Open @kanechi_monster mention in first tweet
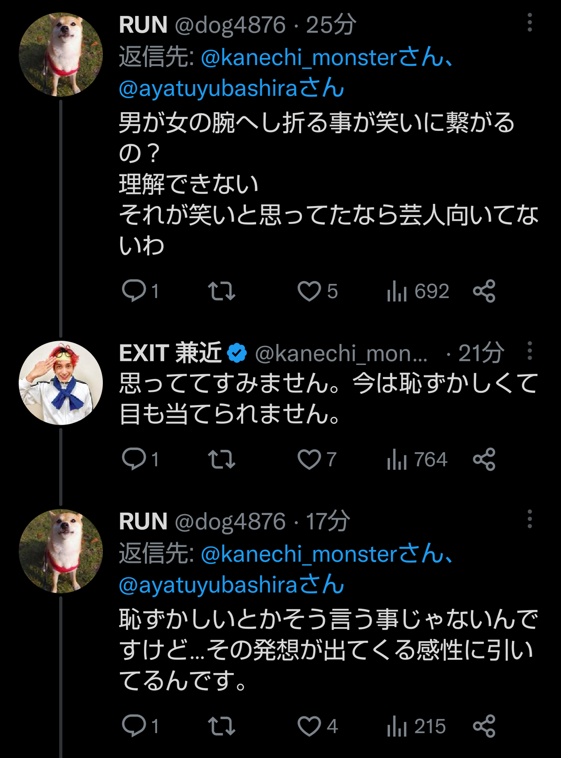The width and height of the screenshot is (561, 758). tap(299, 57)
